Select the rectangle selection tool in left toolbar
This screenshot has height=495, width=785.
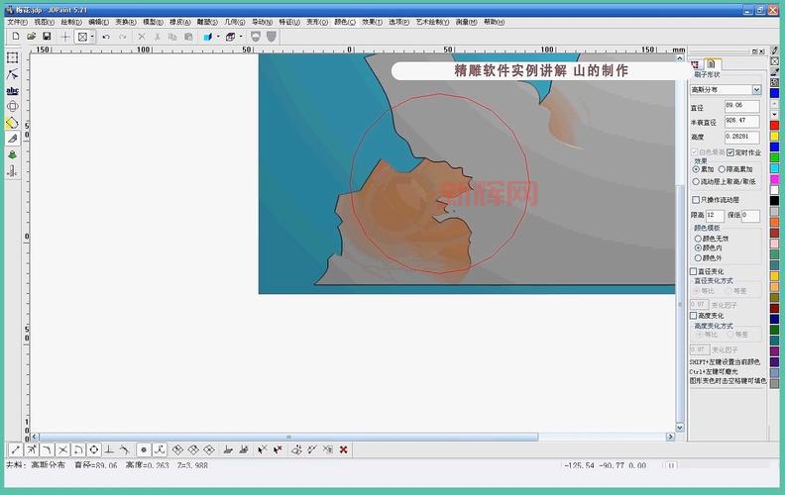pyautogui.click(x=13, y=57)
